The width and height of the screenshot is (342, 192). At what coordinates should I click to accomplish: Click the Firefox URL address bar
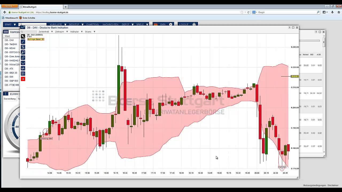point(138,12)
